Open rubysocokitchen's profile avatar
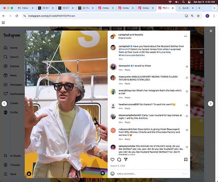The height and width of the screenshot is (182, 218). click(113, 131)
